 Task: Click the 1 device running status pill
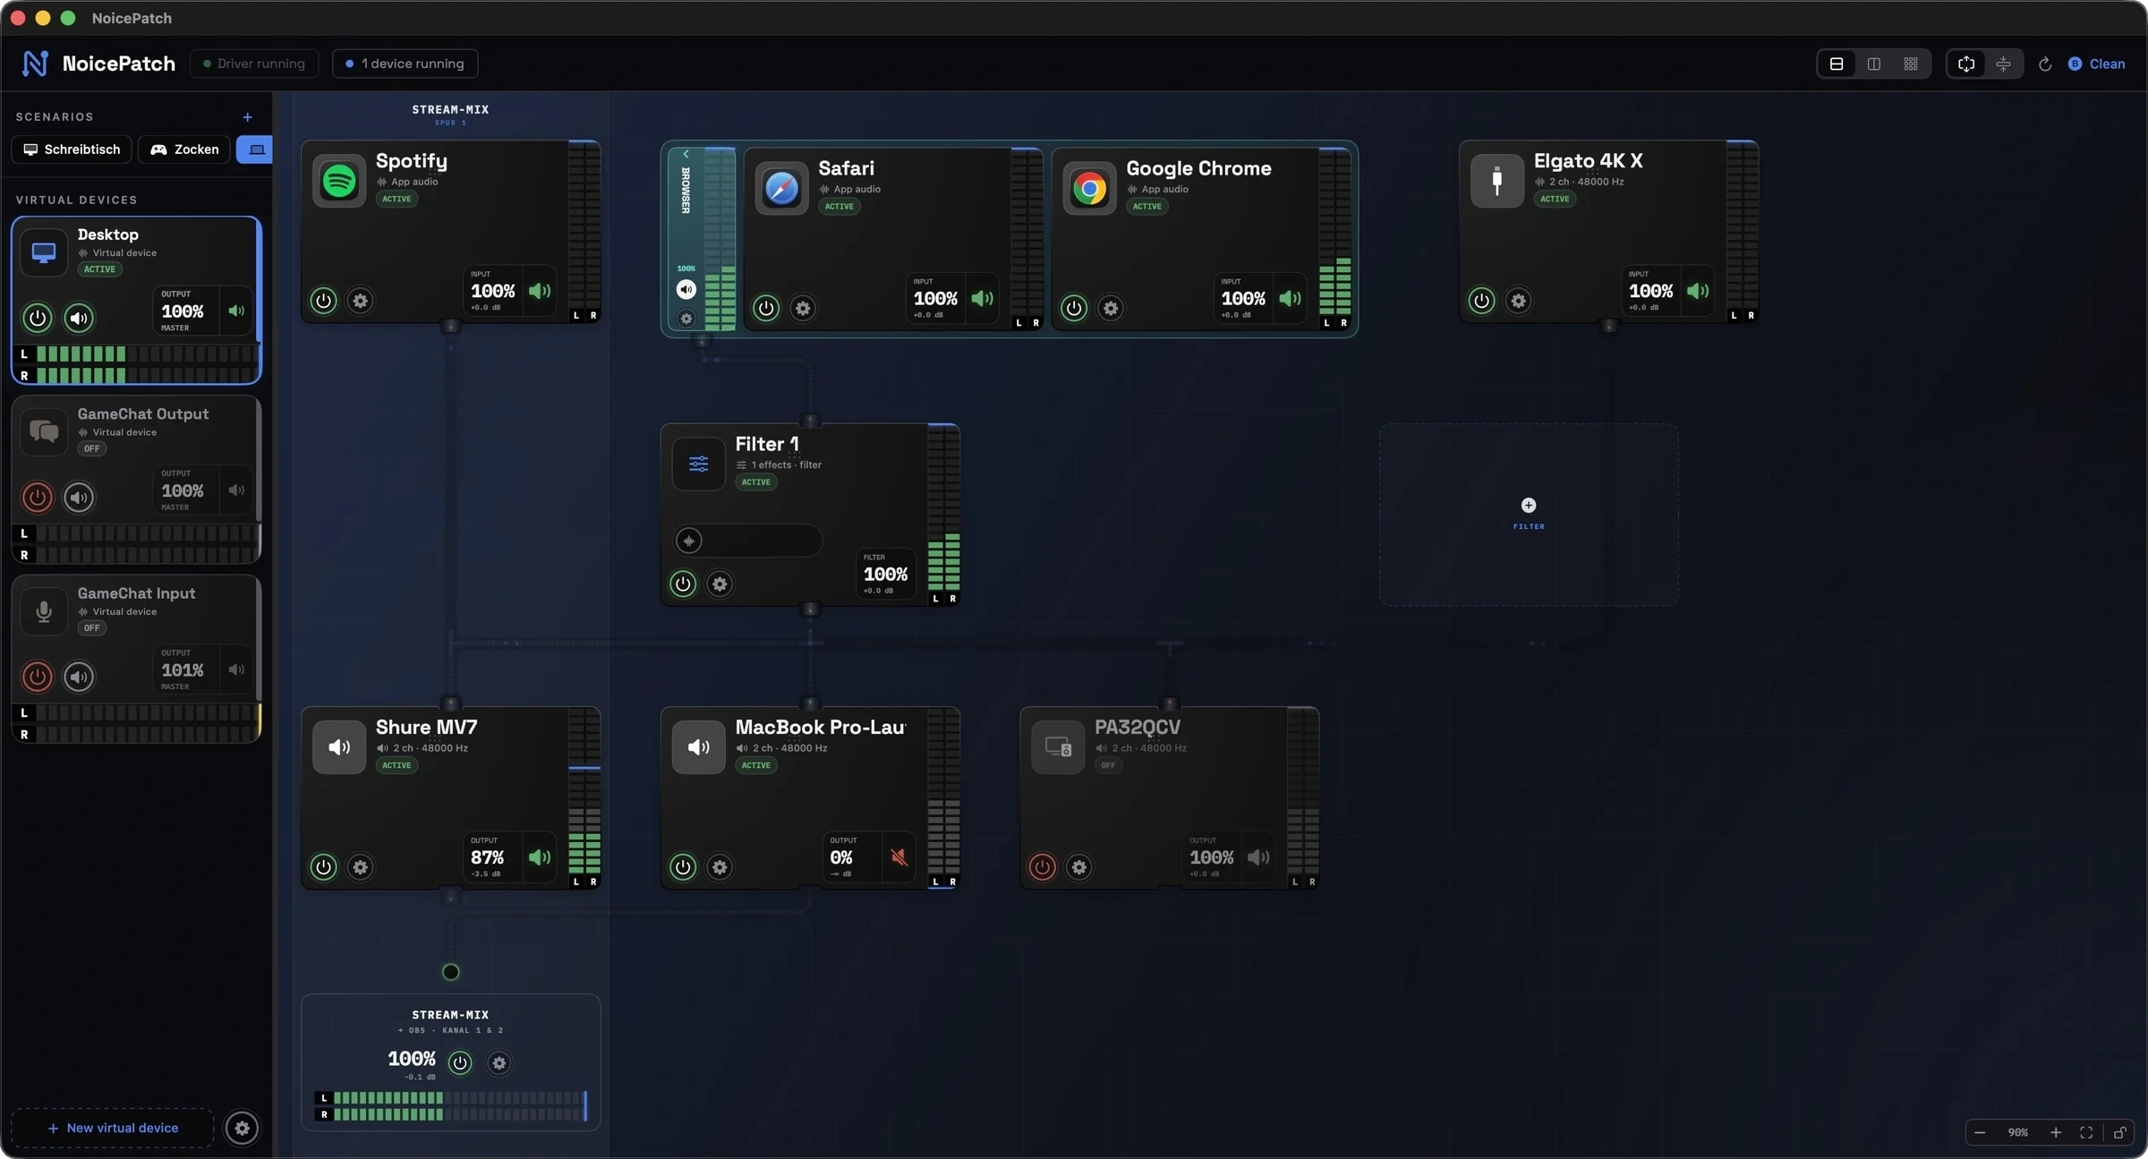tap(405, 64)
